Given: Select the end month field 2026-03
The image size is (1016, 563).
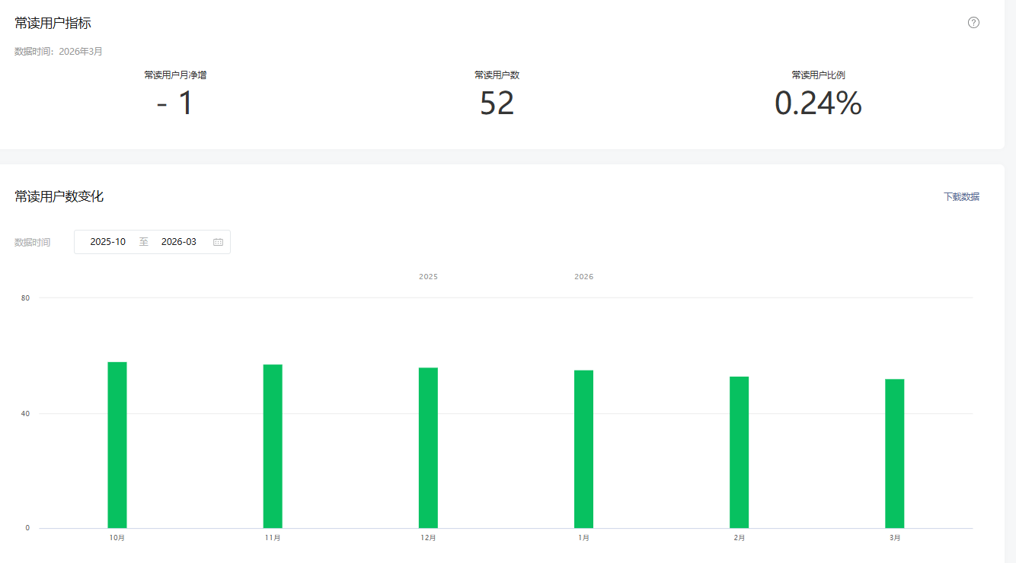Looking at the screenshot, I should pyautogui.click(x=179, y=242).
